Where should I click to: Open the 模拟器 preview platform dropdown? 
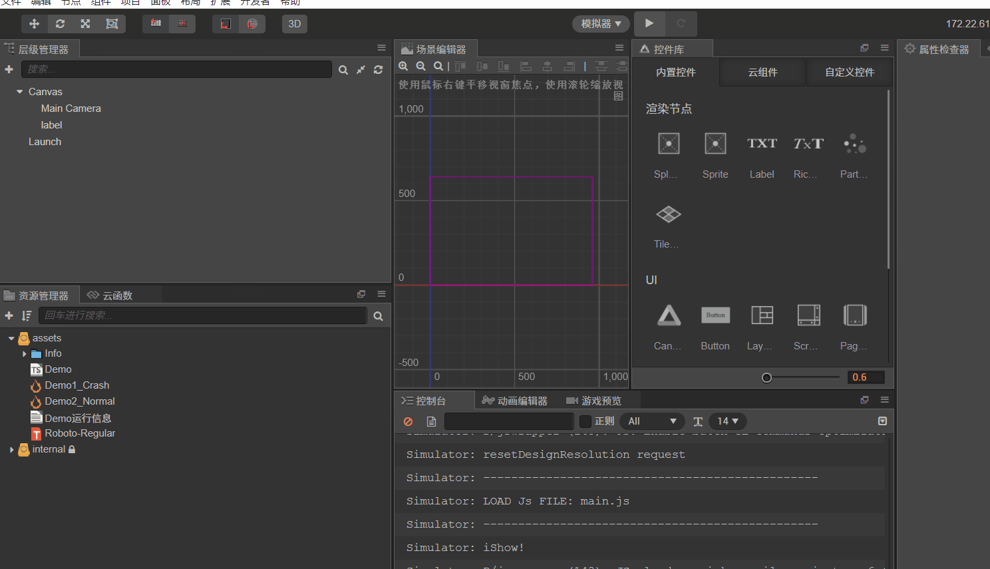(601, 24)
